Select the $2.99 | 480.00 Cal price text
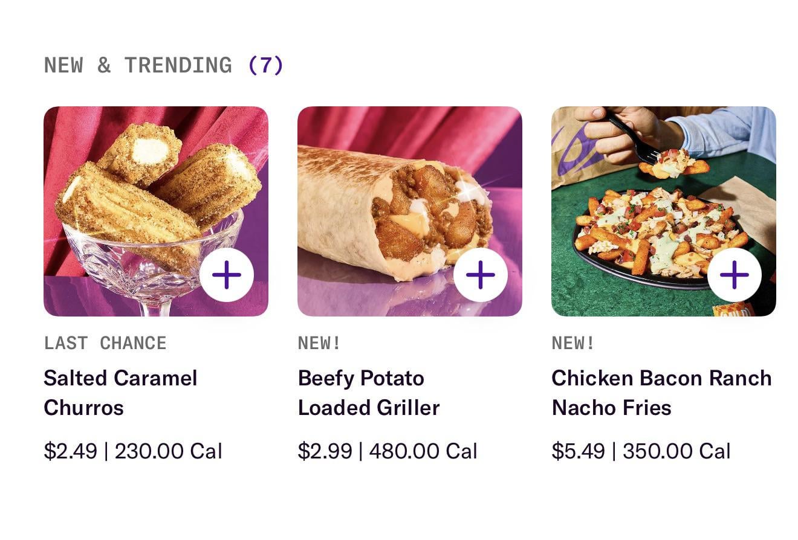The image size is (798, 540). pyautogui.click(x=388, y=451)
